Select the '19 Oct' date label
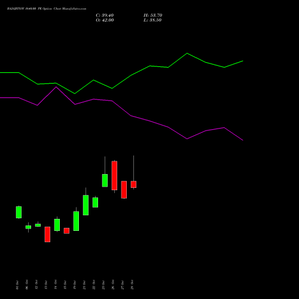The image size is (299, 299). 75,285
